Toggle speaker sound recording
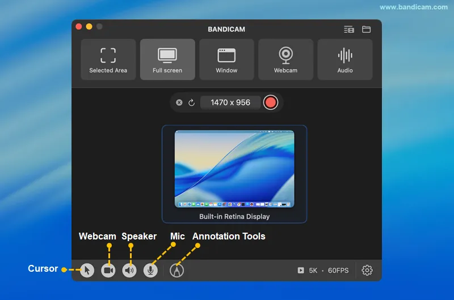This screenshot has height=300, width=454. tap(129, 270)
